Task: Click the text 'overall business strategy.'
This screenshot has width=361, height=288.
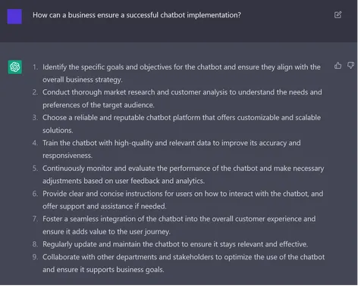Action: (83, 80)
